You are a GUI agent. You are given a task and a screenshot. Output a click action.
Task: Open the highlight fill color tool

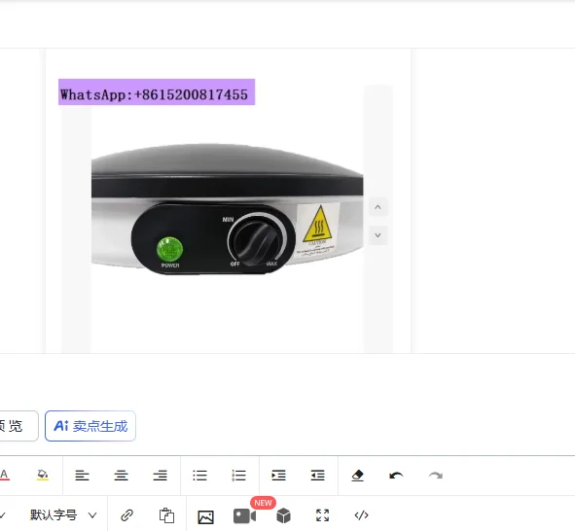43,476
